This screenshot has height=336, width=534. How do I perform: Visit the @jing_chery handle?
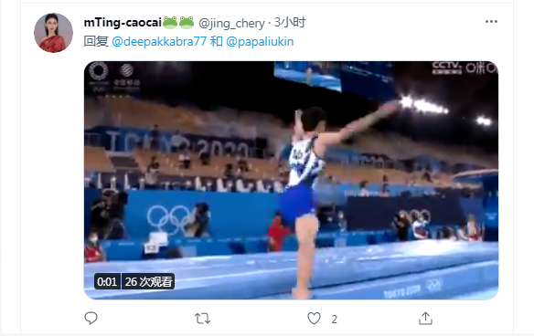click(231, 23)
